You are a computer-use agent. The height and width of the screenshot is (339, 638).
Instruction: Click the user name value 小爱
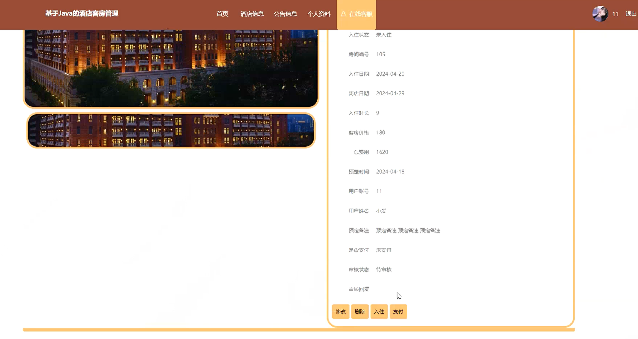pyautogui.click(x=381, y=211)
